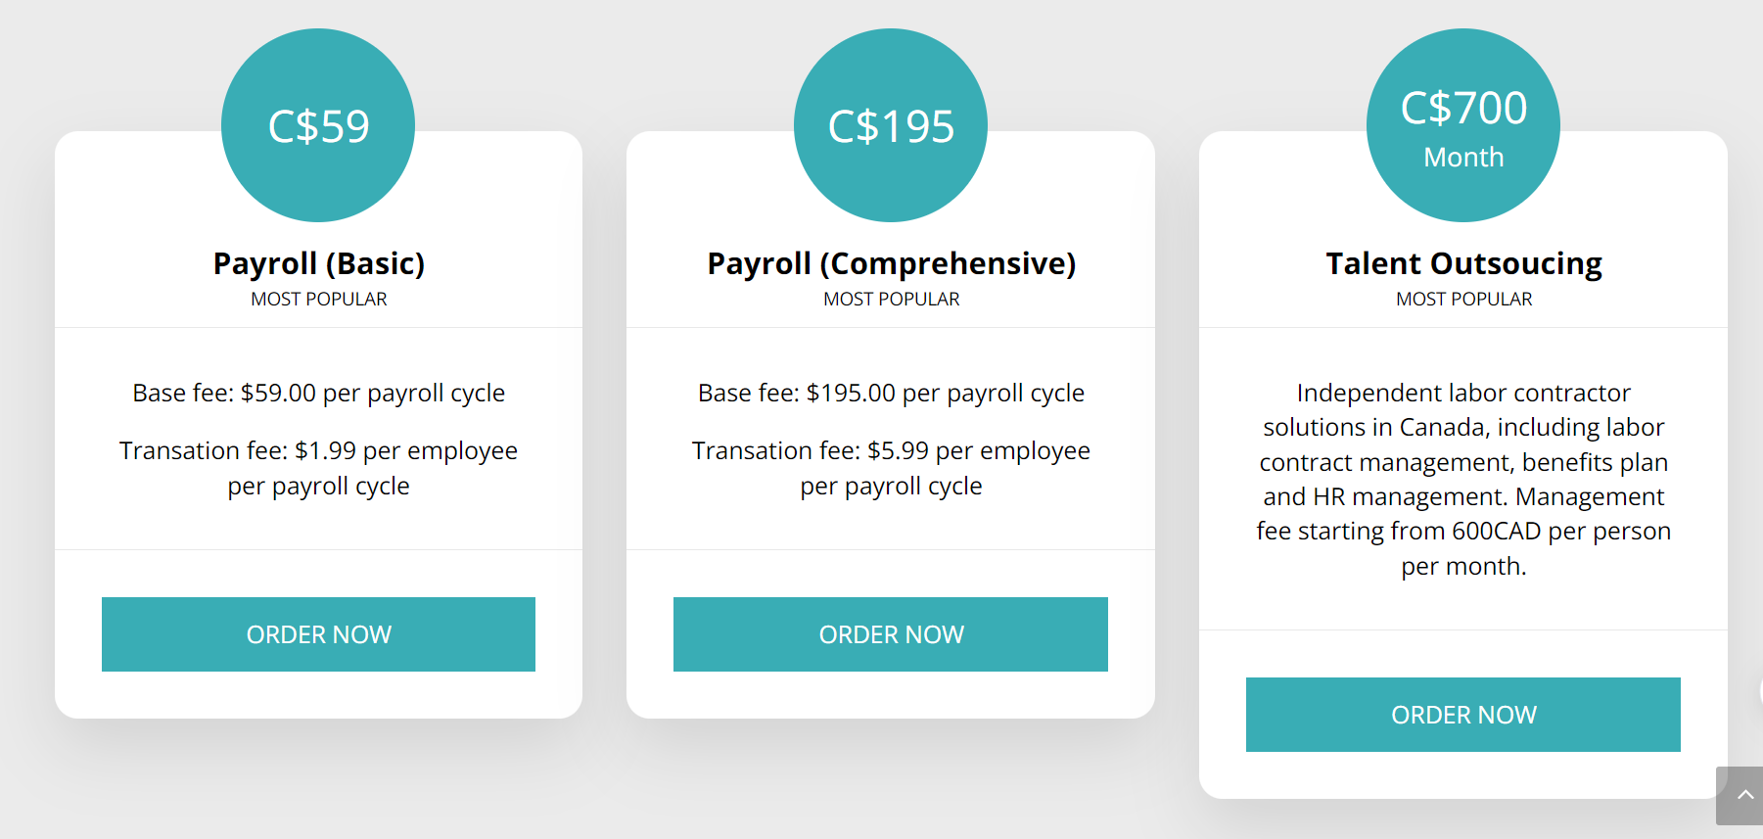The height and width of the screenshot is (839, 1763).
Task: Select the Payroll (Comprehensive) plan title
Action: (891, 263)
